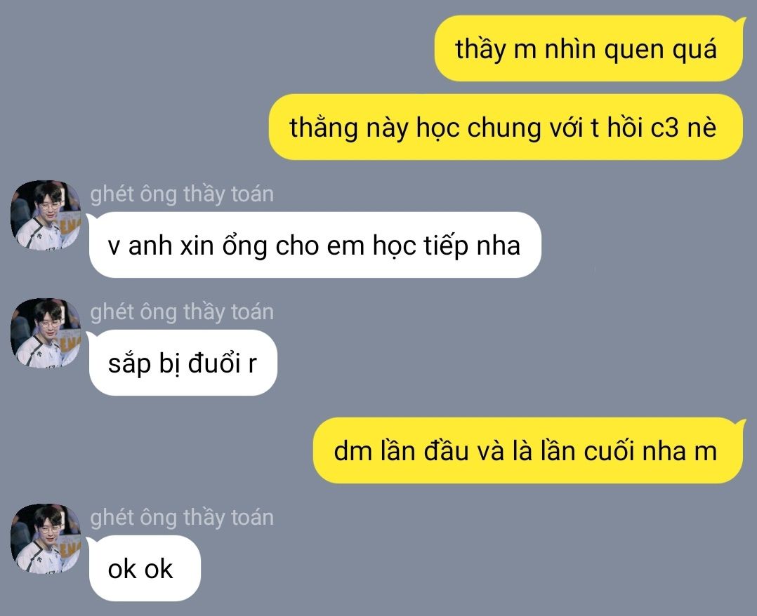
Task: Tap sender name above 'ok ok' bubble
Action: click(x=182, y=517)
